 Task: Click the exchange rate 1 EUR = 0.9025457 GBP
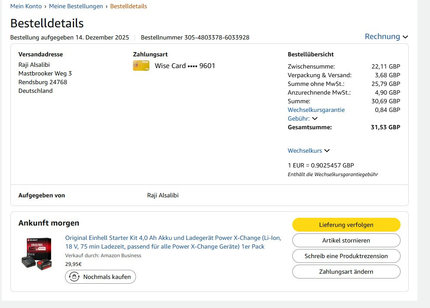(321, 165)
